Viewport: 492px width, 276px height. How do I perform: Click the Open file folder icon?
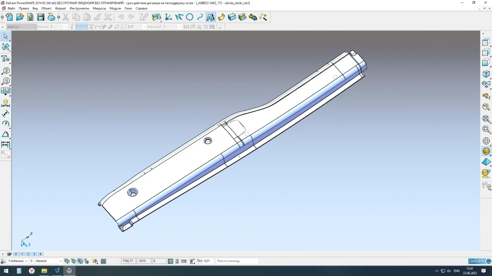20,17
